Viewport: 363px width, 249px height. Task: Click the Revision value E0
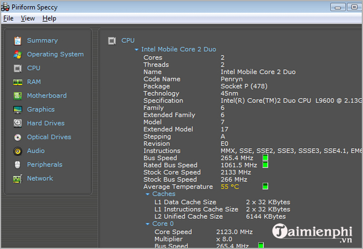224,143
